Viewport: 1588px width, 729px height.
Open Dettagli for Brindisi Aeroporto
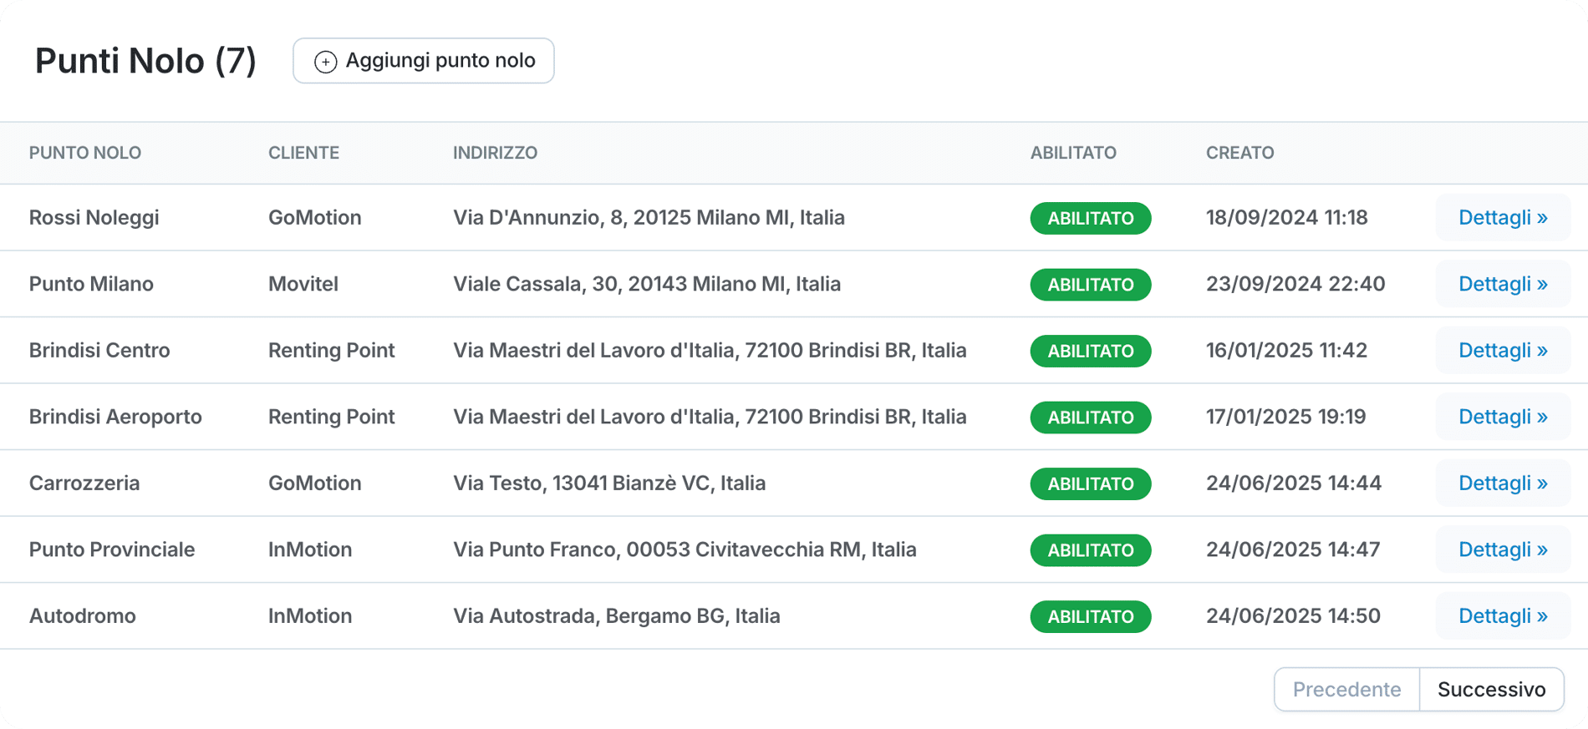pos(1502,417)
